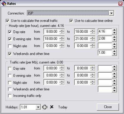Click traffic Day rate empty value field

pyautogui.click(x=105, y=68)
